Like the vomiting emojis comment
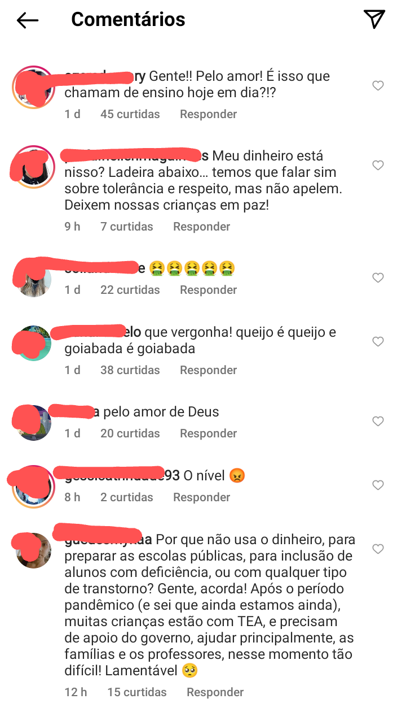Screen dimensions: 406x712 click(378, 277)
